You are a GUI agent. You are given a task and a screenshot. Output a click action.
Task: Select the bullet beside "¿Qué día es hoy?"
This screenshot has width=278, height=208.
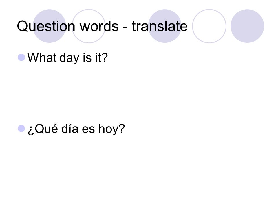point(21,128)
